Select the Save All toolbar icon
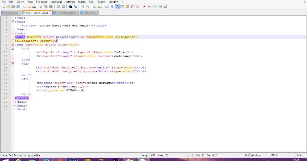 click(x=18, y=6)
